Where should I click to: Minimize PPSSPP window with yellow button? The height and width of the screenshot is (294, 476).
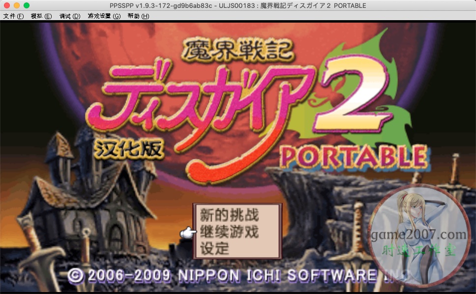point(17,5)
